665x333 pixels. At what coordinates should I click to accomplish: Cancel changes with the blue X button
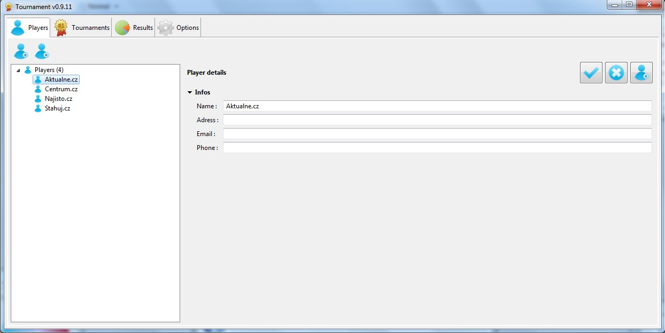click(616, 73)
